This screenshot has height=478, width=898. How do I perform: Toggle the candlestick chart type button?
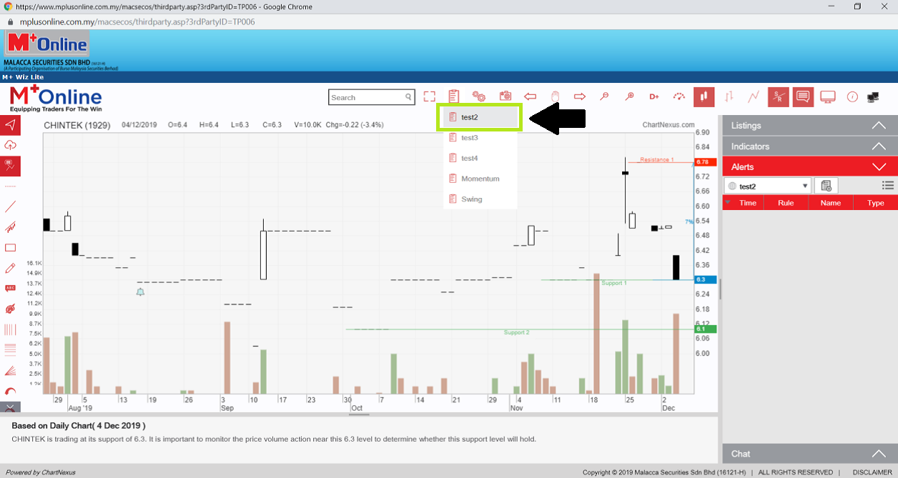(x=704, y=96)
